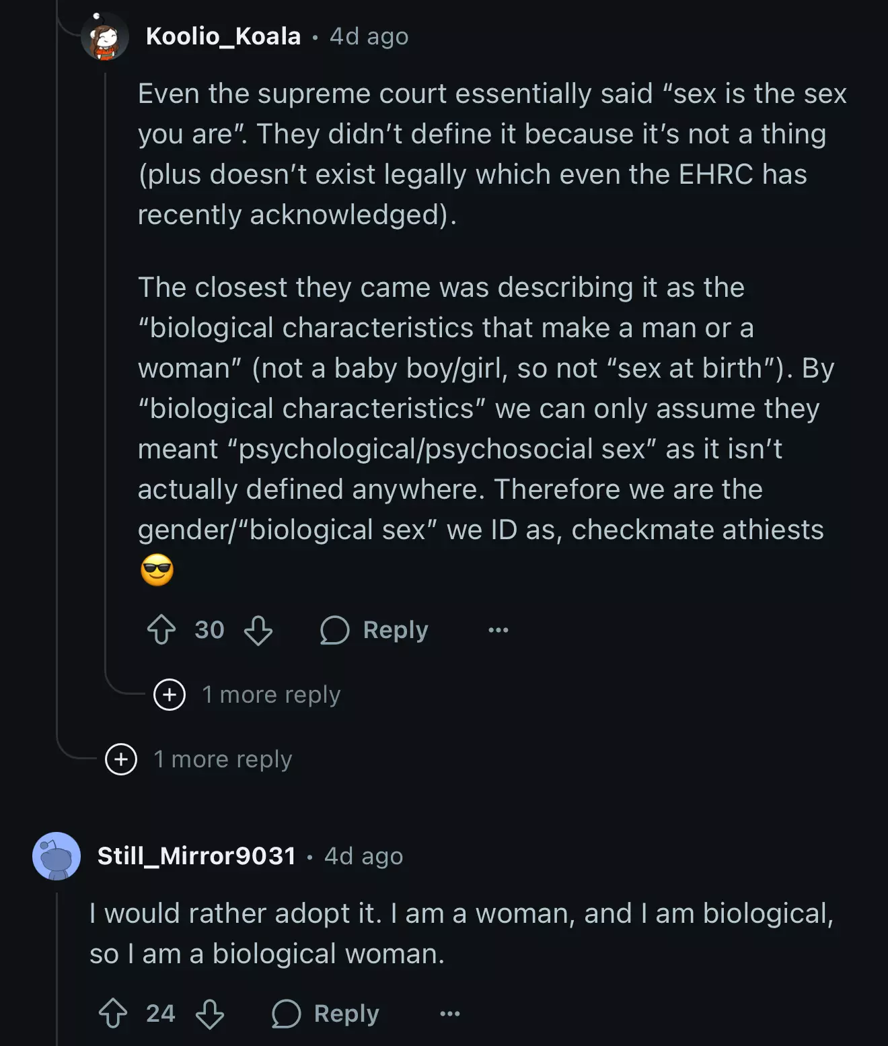Reply to Still_Mirror9031's comment

coord(326,1014)
